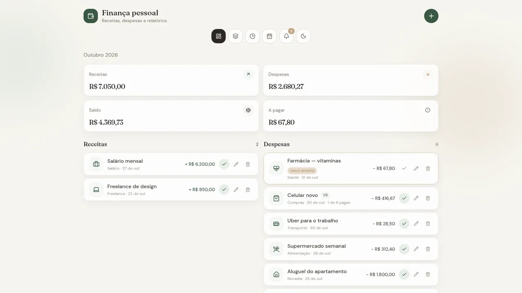The width and height of the screenshot is (522, 293).
Task: Click the R$ 4.369,73 balance value
Action: coord(106,122)
